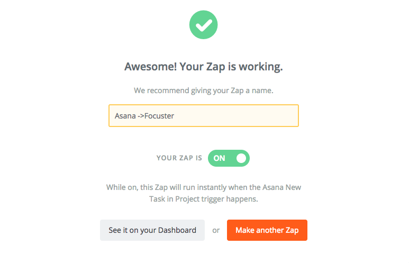Click the While on, this Zap description line

pos(204,187)
